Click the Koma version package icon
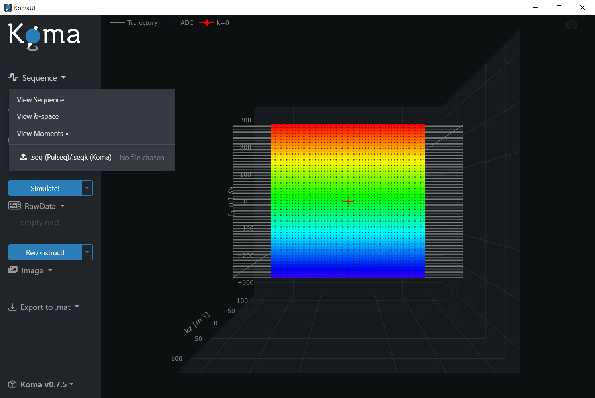595x398 pixels. tap(13, 384)
